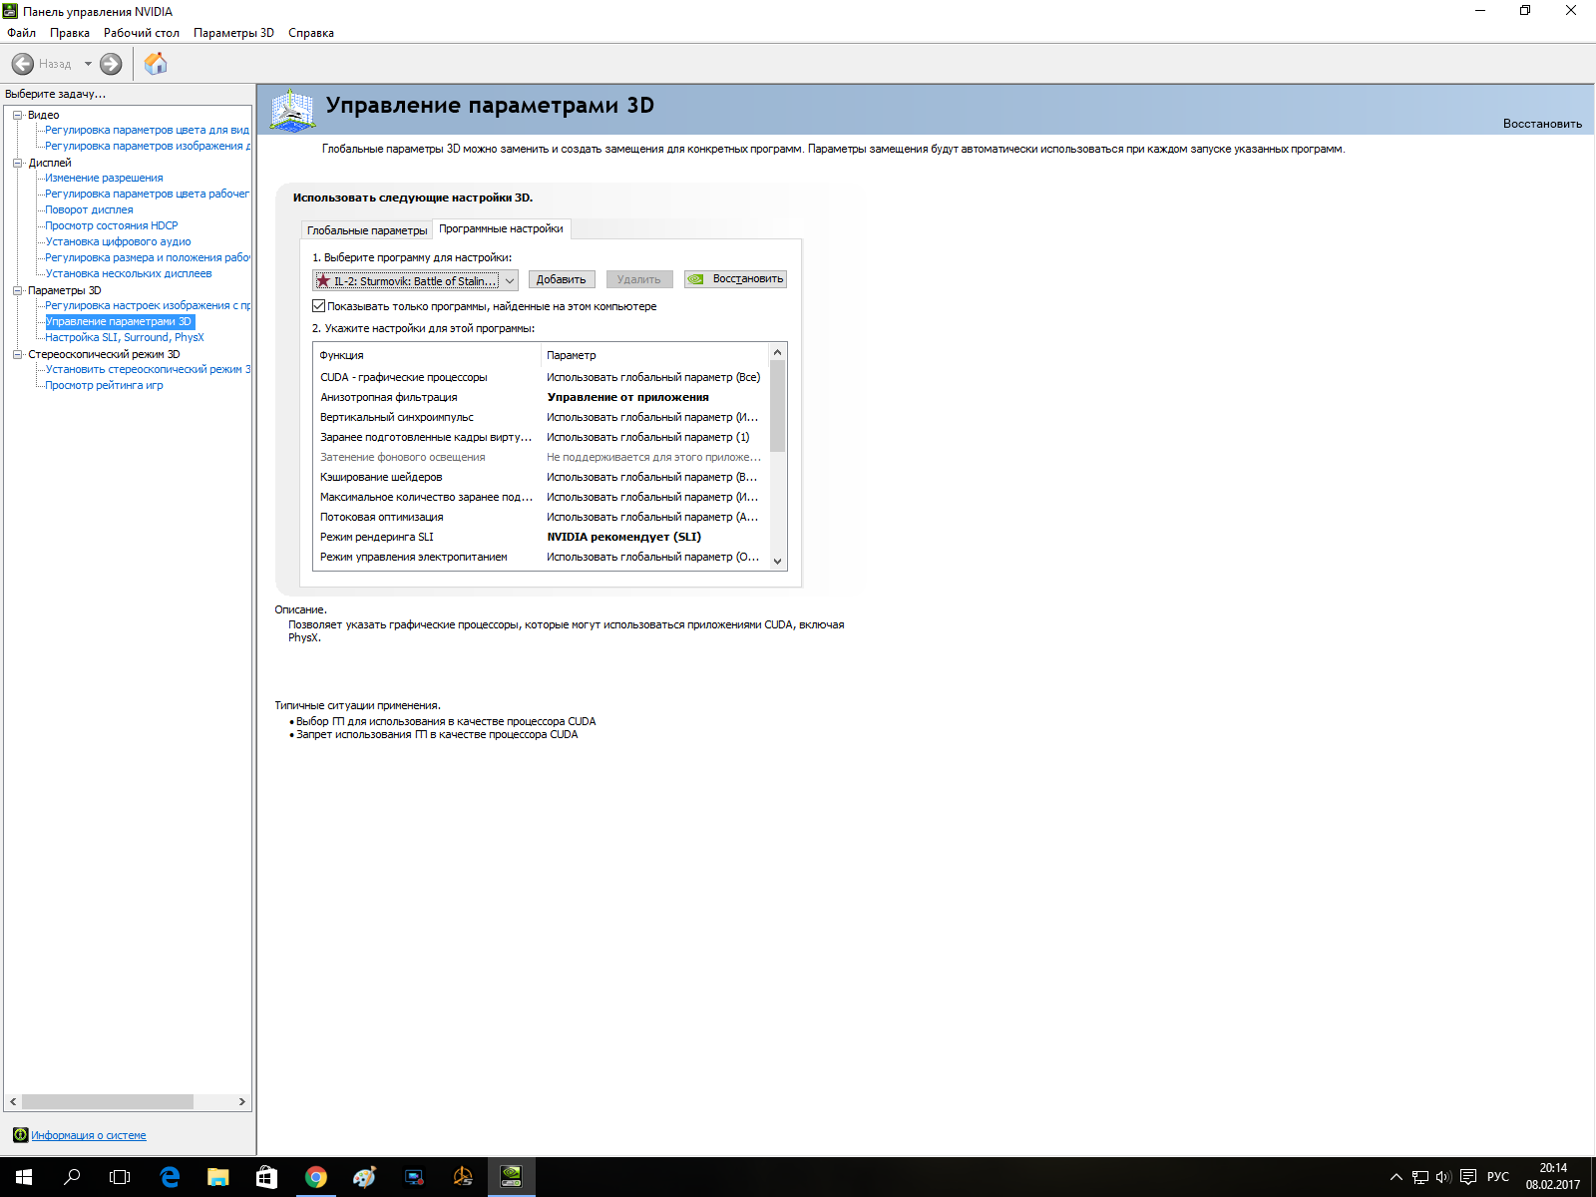
Task: Select Вертикальный синхроимпульс setting row
Action: pos(542,417)
